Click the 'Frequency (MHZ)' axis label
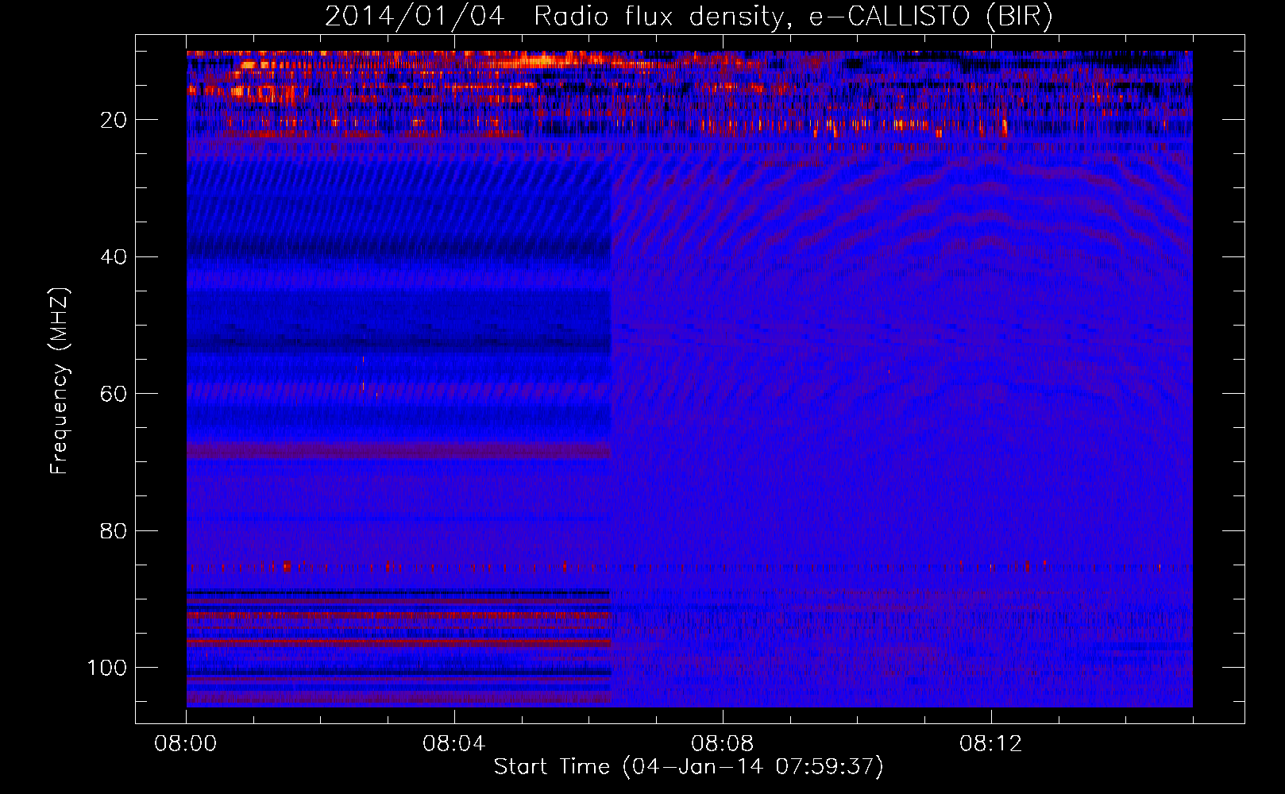This screenshot has width=1285, height=794. point(60,381)
